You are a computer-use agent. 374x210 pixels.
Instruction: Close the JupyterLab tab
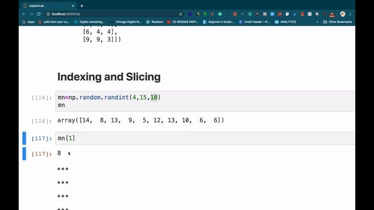click(72, 6)
